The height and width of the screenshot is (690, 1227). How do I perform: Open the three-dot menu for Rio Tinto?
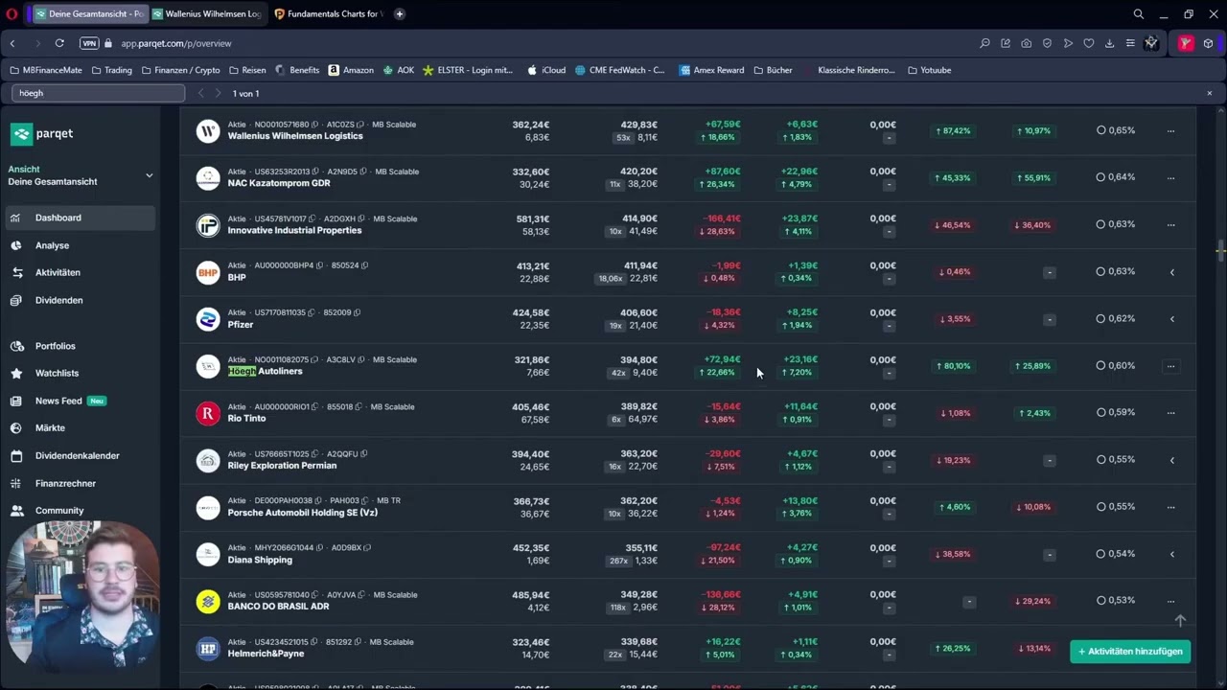tap(1170, 413)
